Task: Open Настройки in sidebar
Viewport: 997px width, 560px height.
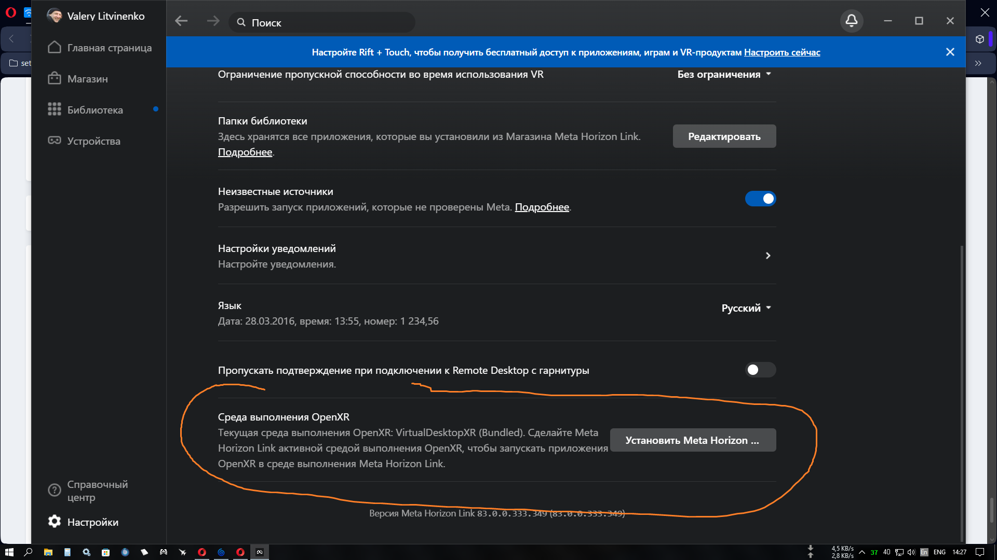Action: (x=83, y=522)
